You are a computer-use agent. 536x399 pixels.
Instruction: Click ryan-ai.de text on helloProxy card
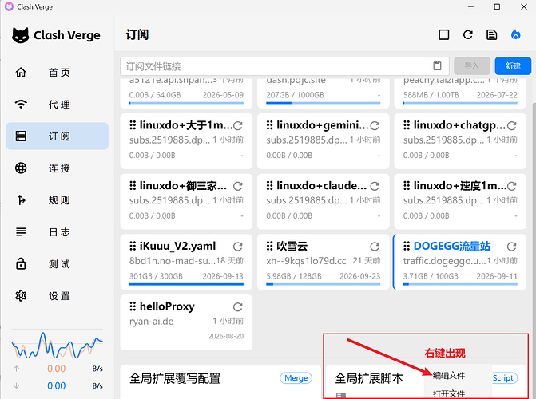[x=151, y=321]
